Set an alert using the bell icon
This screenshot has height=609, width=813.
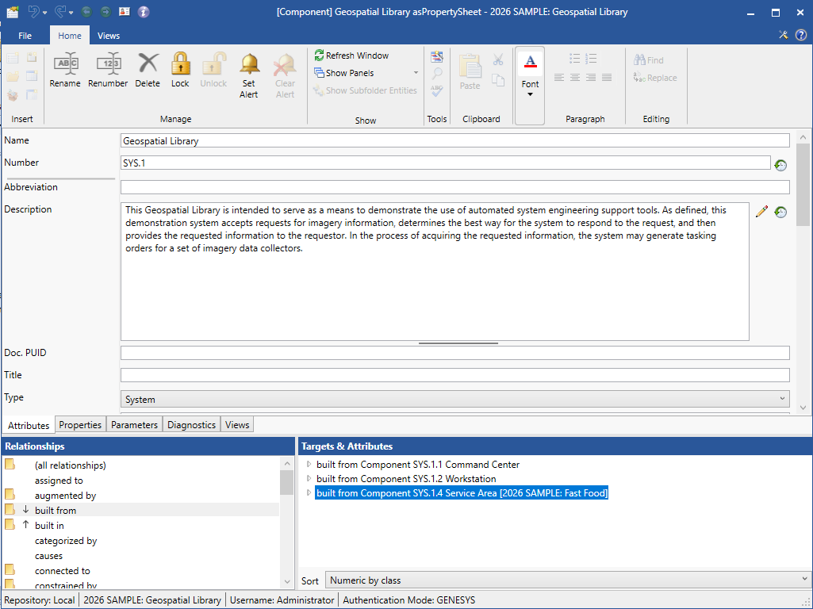[249, 64]
